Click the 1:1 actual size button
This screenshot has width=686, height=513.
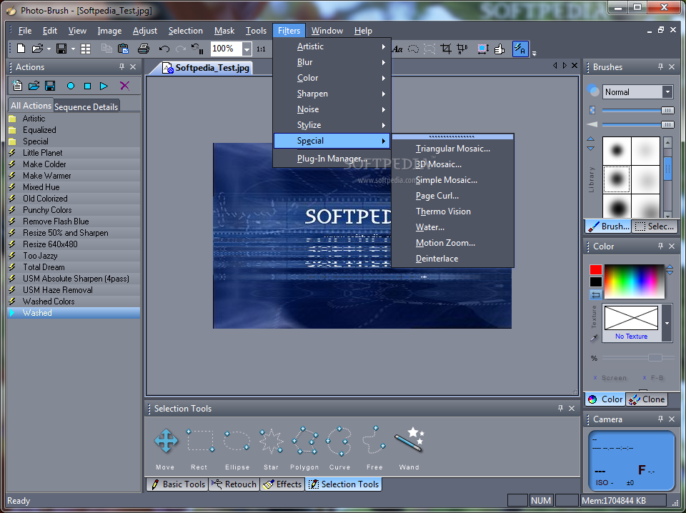[262, 49]
